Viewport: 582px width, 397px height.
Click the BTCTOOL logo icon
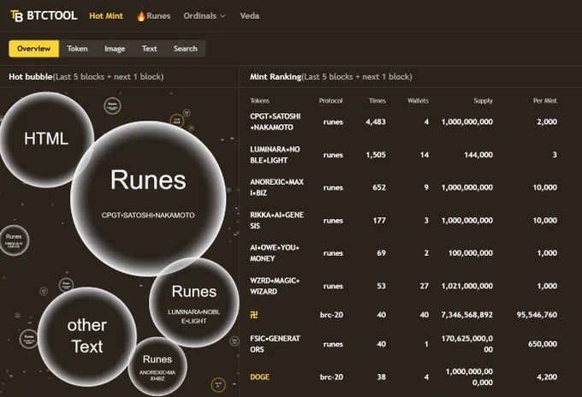16,16
